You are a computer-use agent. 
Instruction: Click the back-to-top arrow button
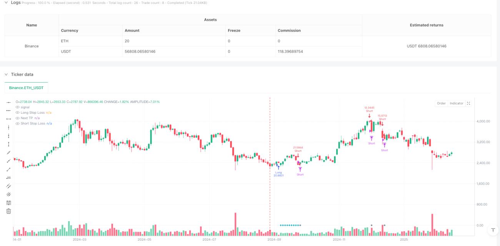point(493,230)
